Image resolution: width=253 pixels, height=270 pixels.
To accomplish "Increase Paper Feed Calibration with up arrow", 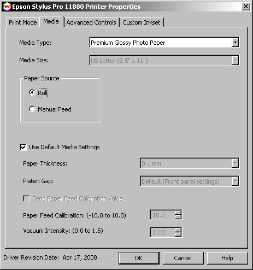I will tap(178, 213).
